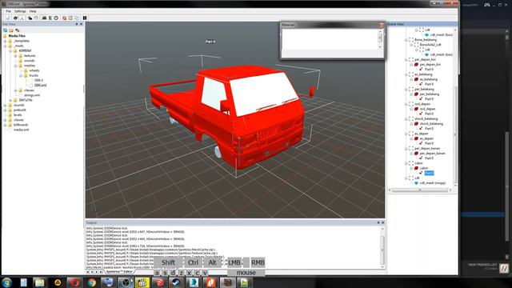Click the Scene View horizontal scrollbar

(x=419, y=190)
